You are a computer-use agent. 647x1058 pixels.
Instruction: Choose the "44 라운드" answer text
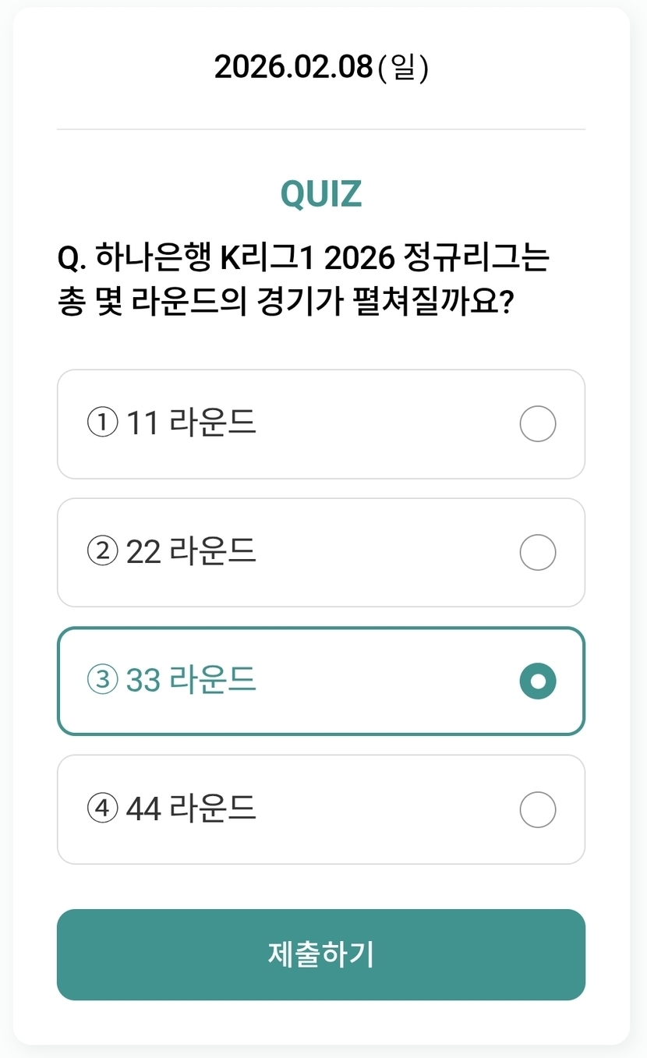[x=191, y=810]
